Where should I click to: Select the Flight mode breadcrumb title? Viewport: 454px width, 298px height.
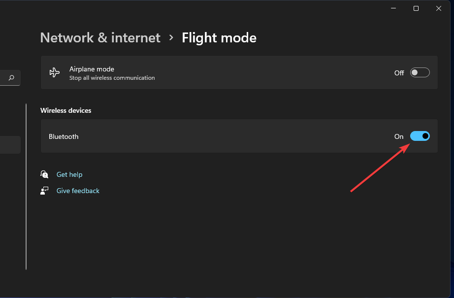[x=219, y=37]
